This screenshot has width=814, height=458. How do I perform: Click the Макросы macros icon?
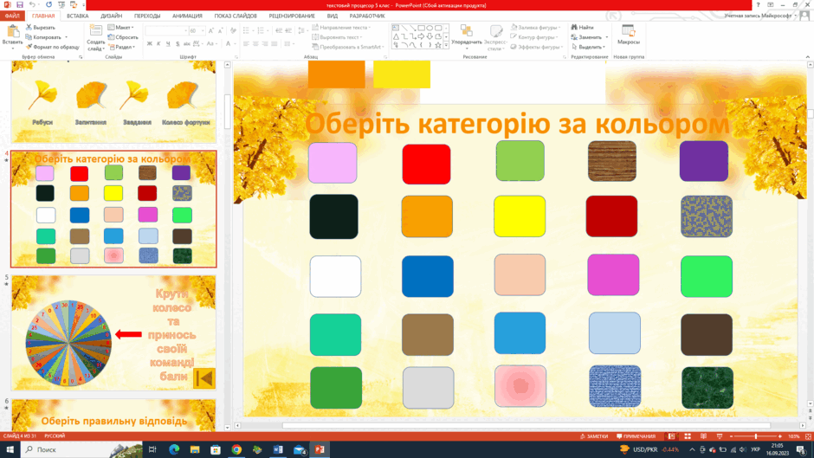point(628,35)
